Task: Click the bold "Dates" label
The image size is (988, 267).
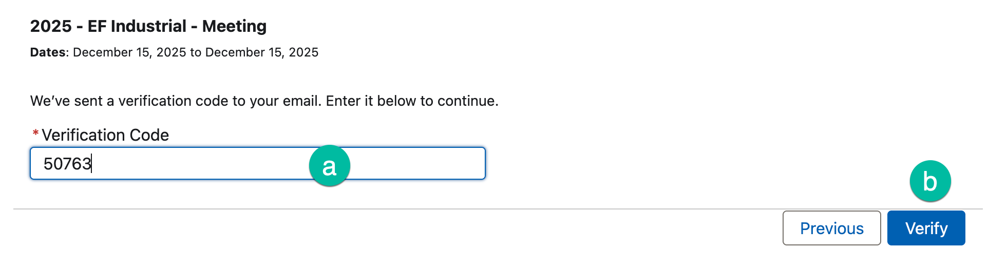Action: coord(48,52)
